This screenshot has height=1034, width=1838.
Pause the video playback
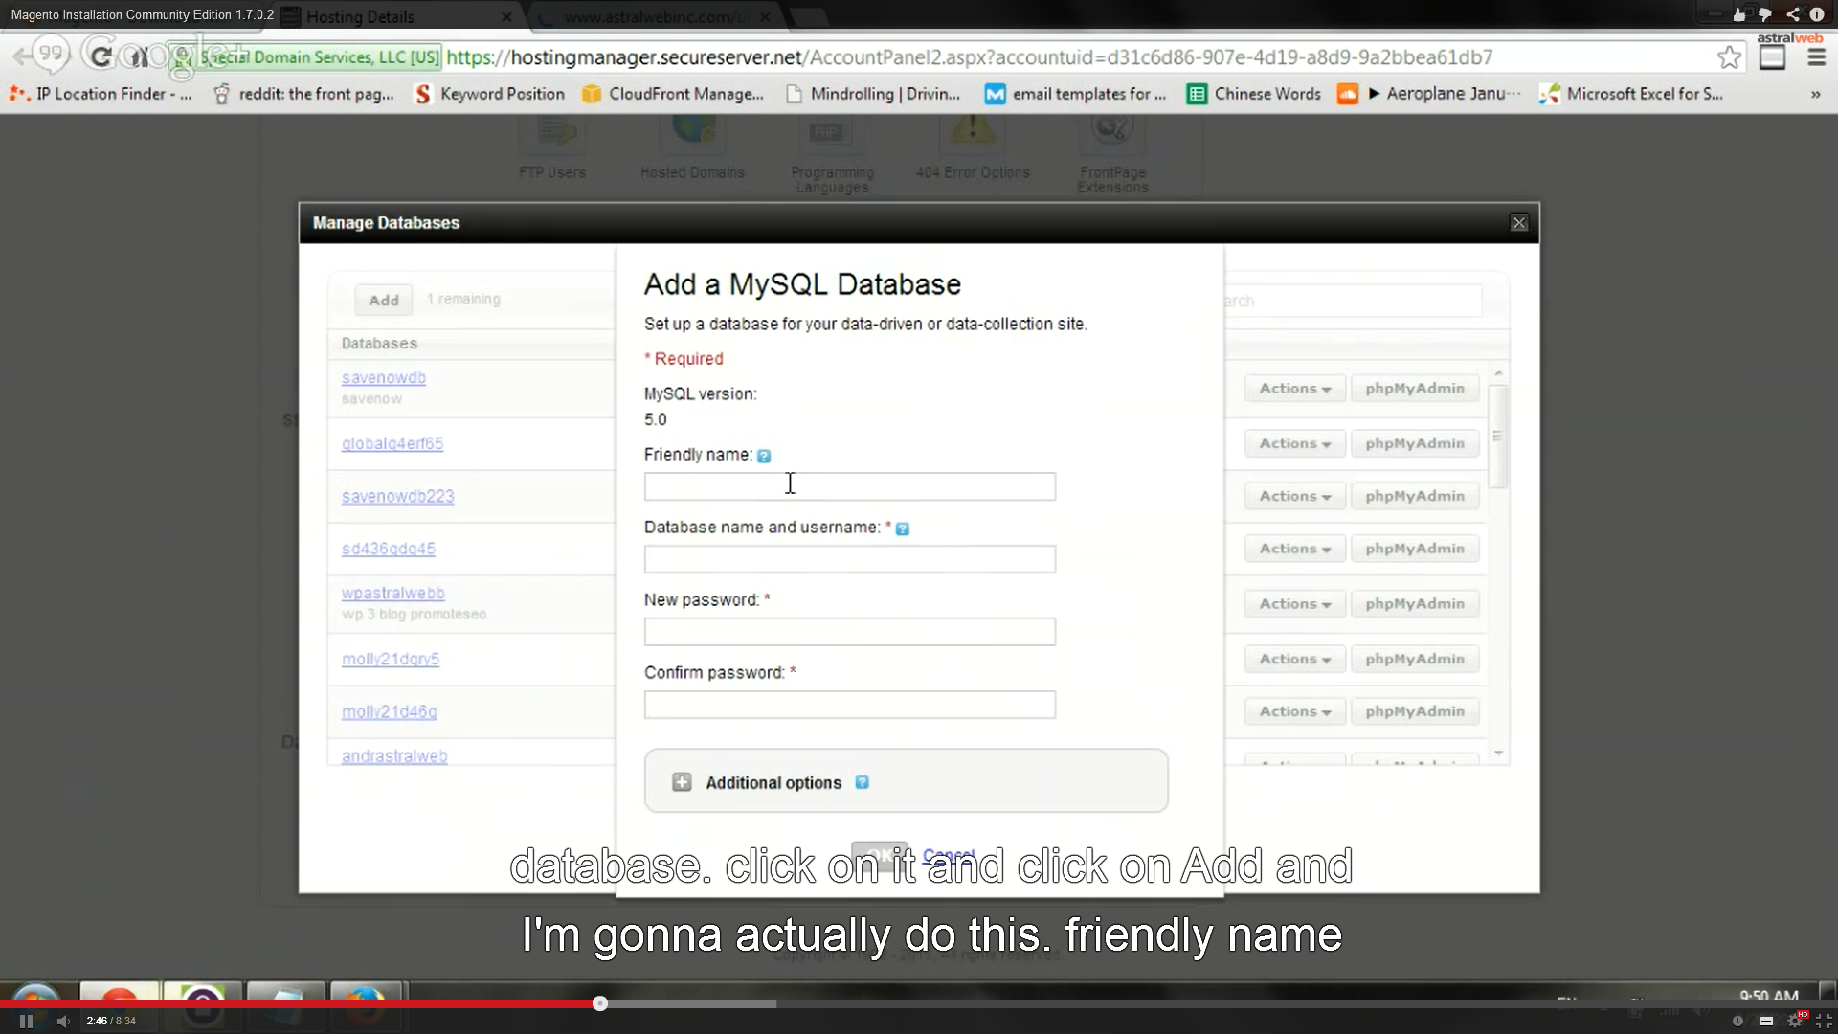[26, 1021]
